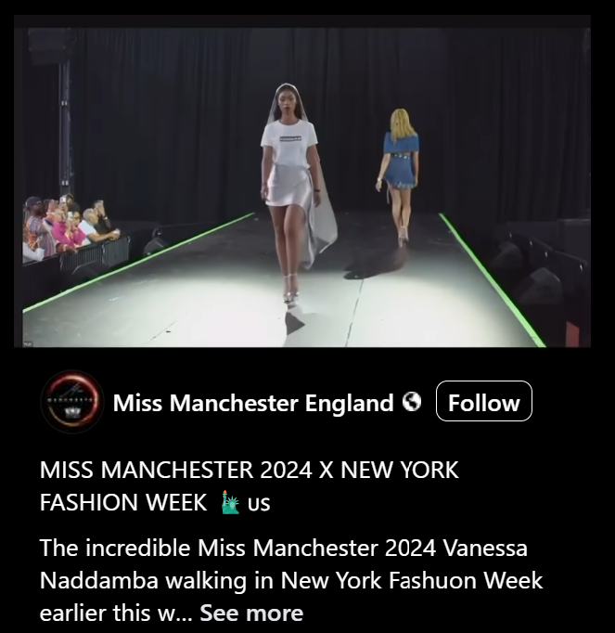Image resolution: width=615 pixels, height=633 pixels.
Task: Click the red object at video's bottom-right corner
Action: [572, 335]
